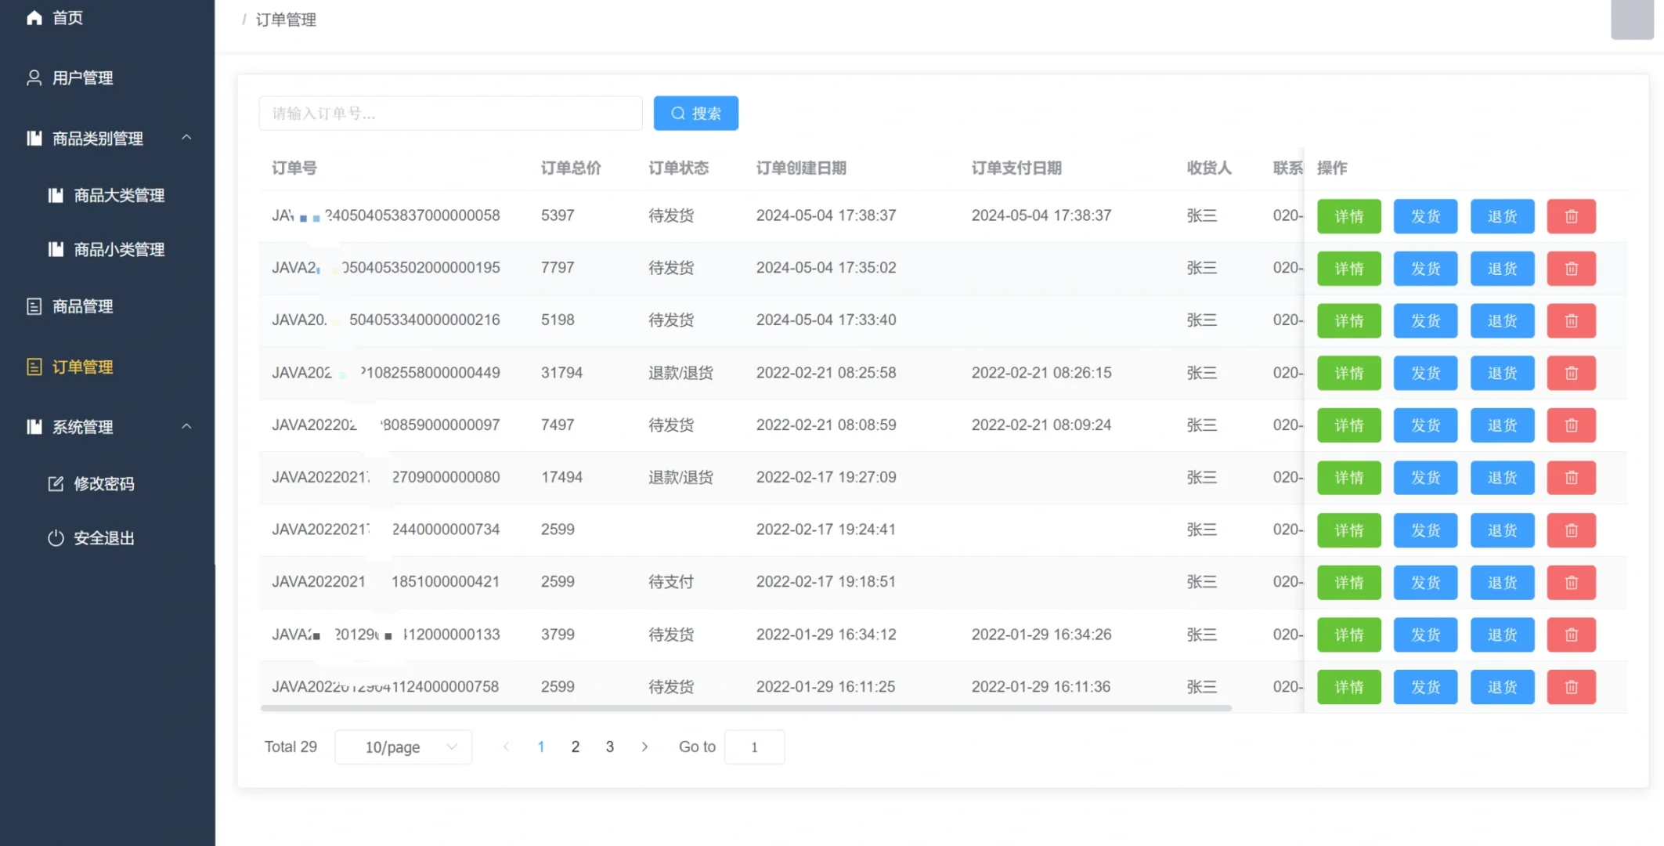Click the 系统管理 folder icon
The height and width of the screenshot is (846, 1664).
tap(34, 427)
